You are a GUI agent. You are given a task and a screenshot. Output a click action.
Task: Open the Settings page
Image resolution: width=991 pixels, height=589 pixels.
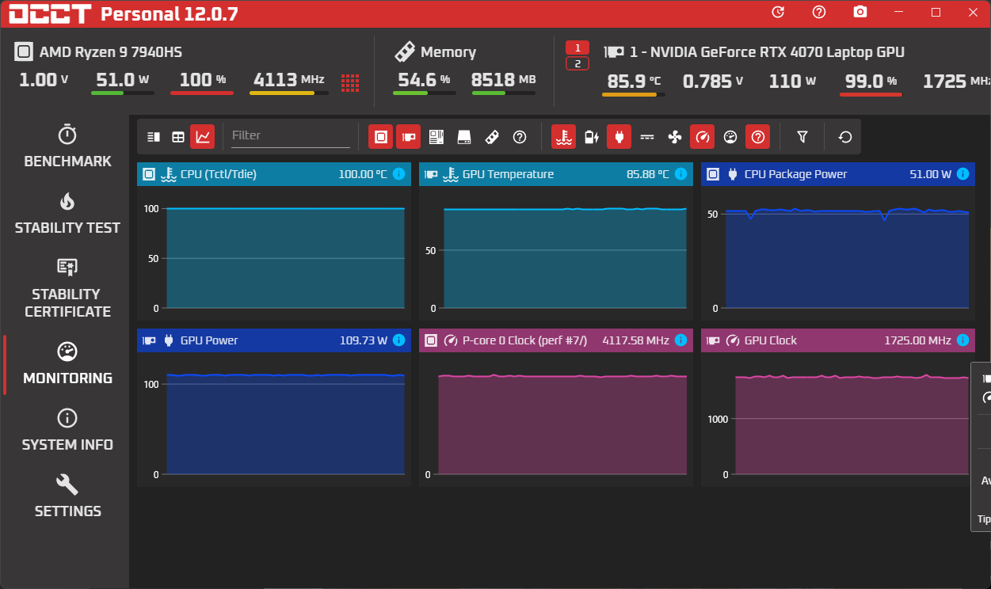(67, 496)
